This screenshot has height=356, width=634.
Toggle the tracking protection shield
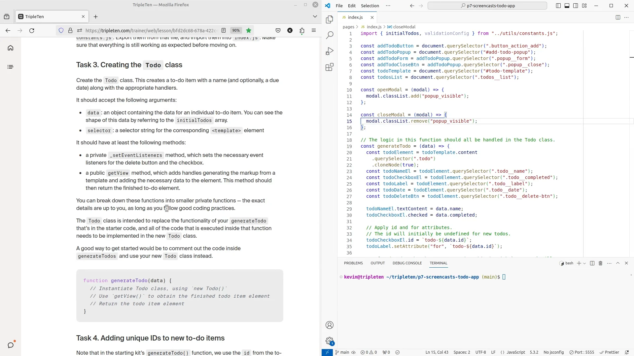[61, 30]
